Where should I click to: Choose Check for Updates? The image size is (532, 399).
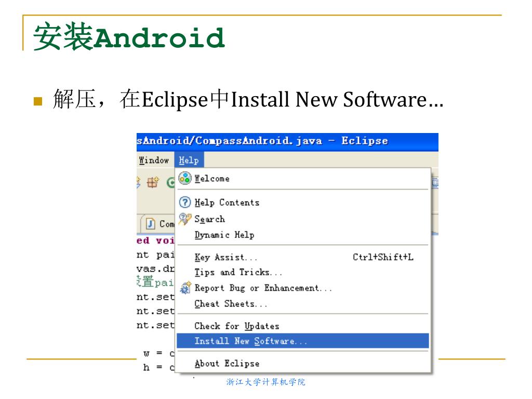(x=303, y=326)
